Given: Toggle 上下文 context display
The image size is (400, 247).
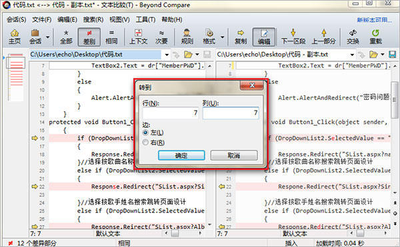Looking at the screenshot, I should tap(138, 37).
